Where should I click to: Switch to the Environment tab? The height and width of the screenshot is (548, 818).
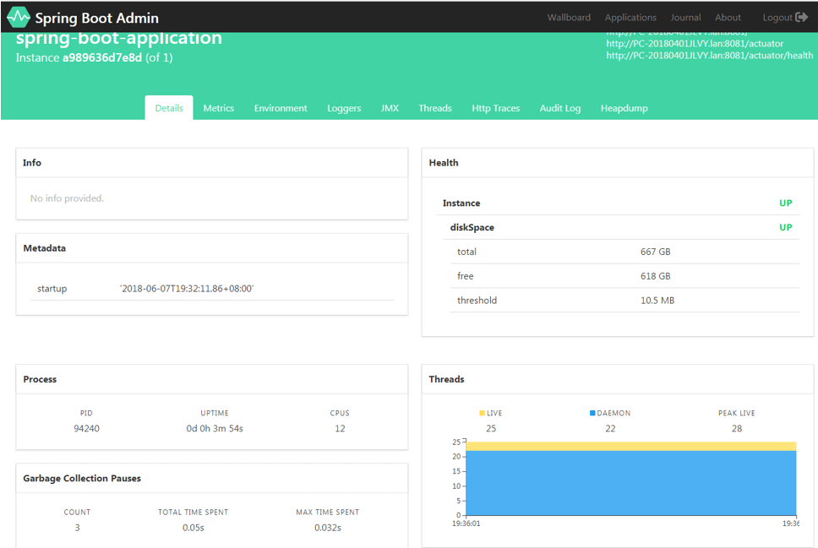[281, 108]
